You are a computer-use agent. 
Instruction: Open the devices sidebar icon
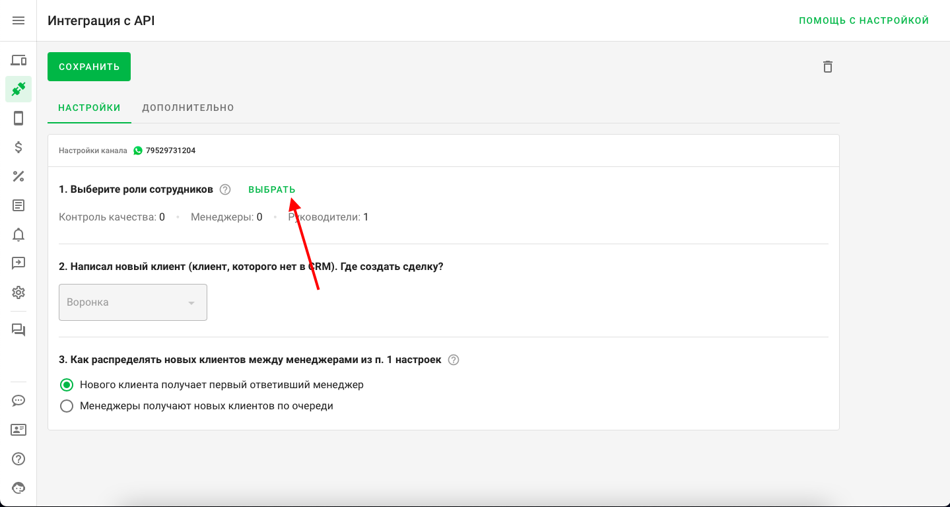(x=18, y=61)
